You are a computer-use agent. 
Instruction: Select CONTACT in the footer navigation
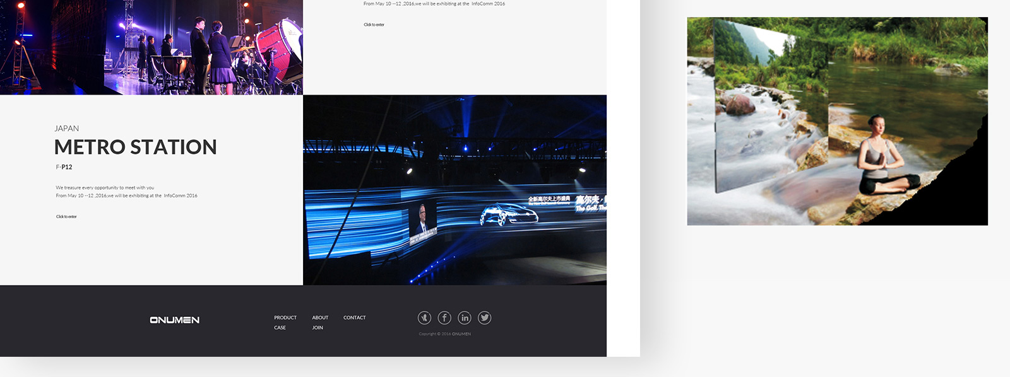(x=354, y=318)
